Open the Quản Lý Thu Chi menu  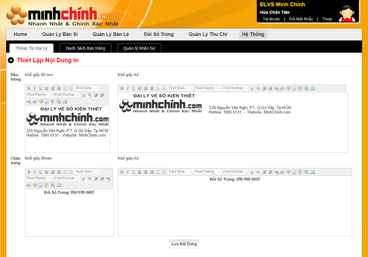click(208, 34)
